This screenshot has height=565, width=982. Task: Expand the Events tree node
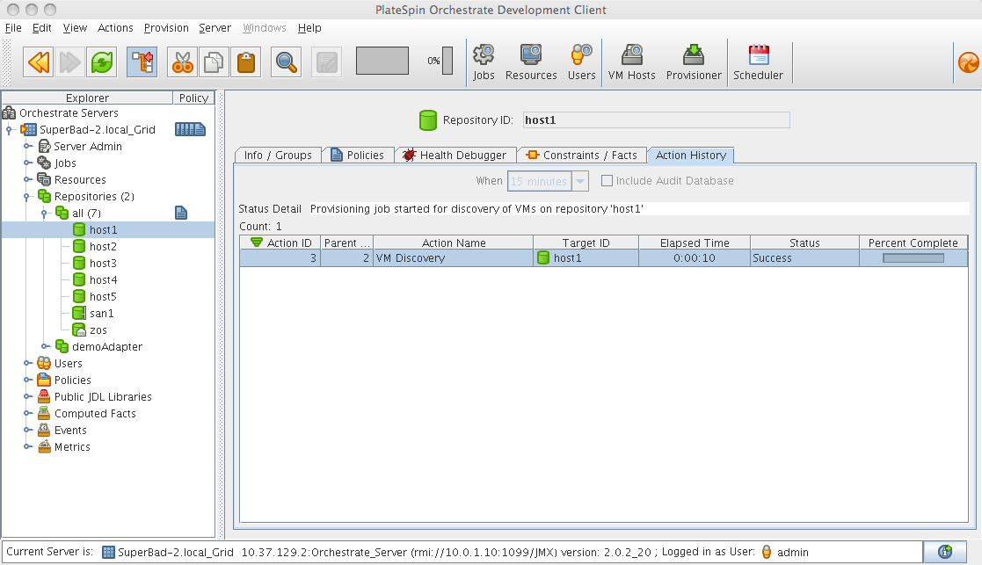tap(27, 431)
